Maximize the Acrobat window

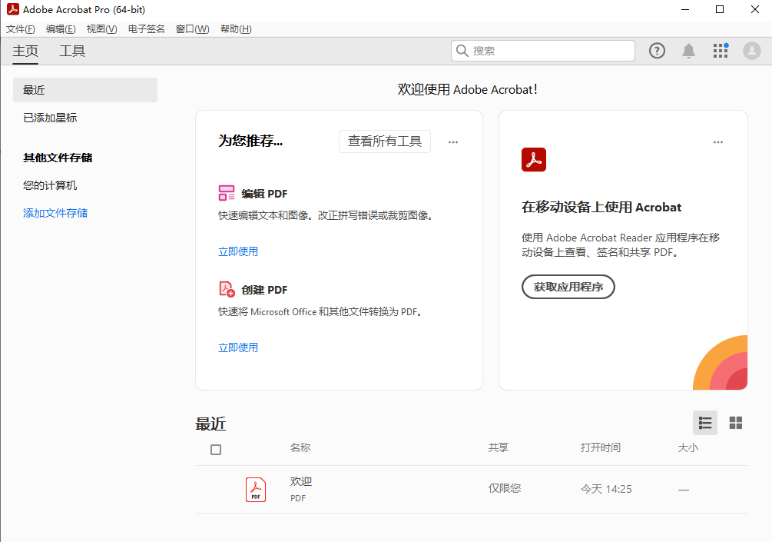720,9
